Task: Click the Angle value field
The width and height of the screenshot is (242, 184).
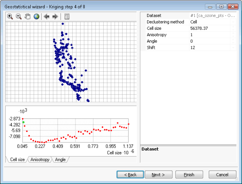Action: pos(210,41)
